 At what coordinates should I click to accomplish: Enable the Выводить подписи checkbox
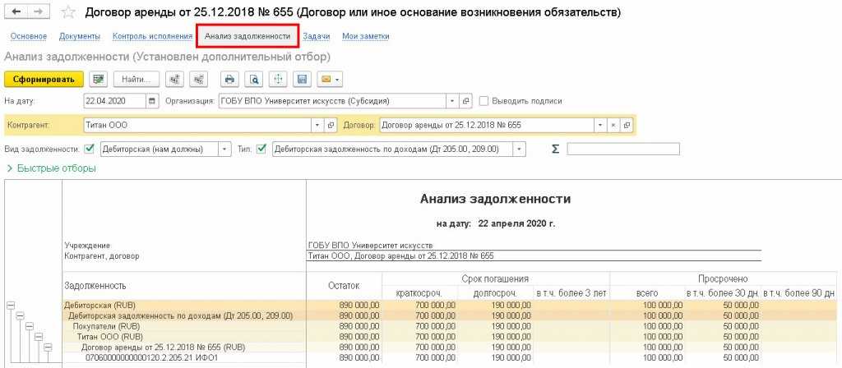[483, 101]
